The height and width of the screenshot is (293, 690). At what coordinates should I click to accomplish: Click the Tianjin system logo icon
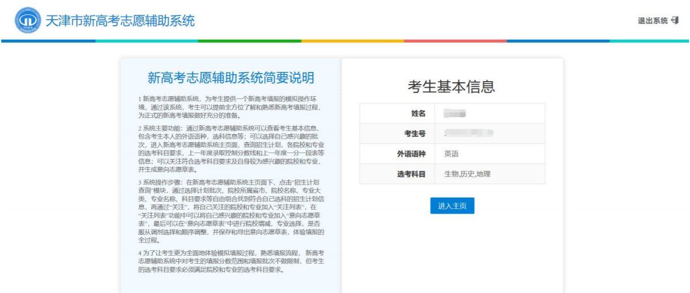(x=27, y=21)
